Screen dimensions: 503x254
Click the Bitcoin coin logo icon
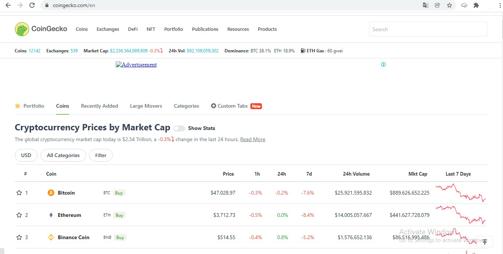pyautogui.click(x=51, y=193)
